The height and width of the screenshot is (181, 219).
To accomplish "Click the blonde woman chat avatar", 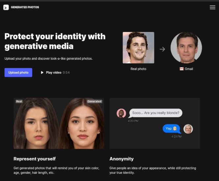I will pyautogui.click(x=188, y=129).
